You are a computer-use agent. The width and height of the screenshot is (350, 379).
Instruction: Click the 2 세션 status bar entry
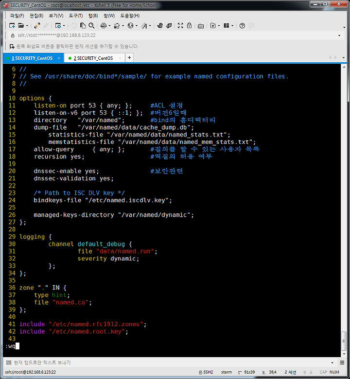pos(290,372)
